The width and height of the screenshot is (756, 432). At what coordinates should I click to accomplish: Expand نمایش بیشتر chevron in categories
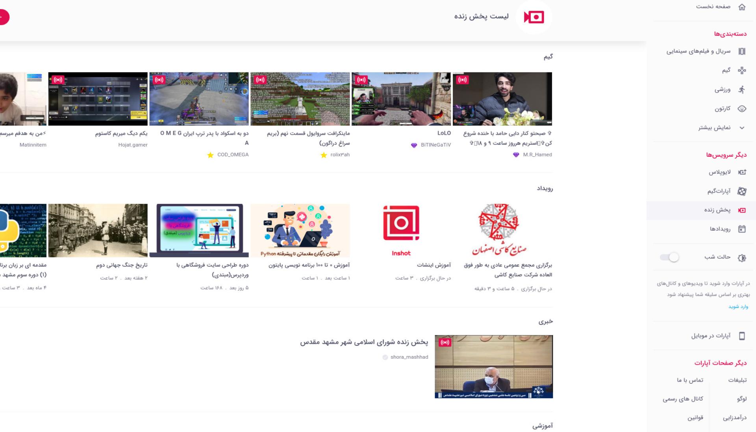click(742, 128)
